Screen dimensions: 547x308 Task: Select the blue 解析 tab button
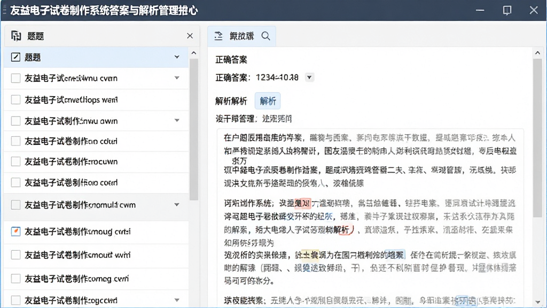click(x=268, y=101)
